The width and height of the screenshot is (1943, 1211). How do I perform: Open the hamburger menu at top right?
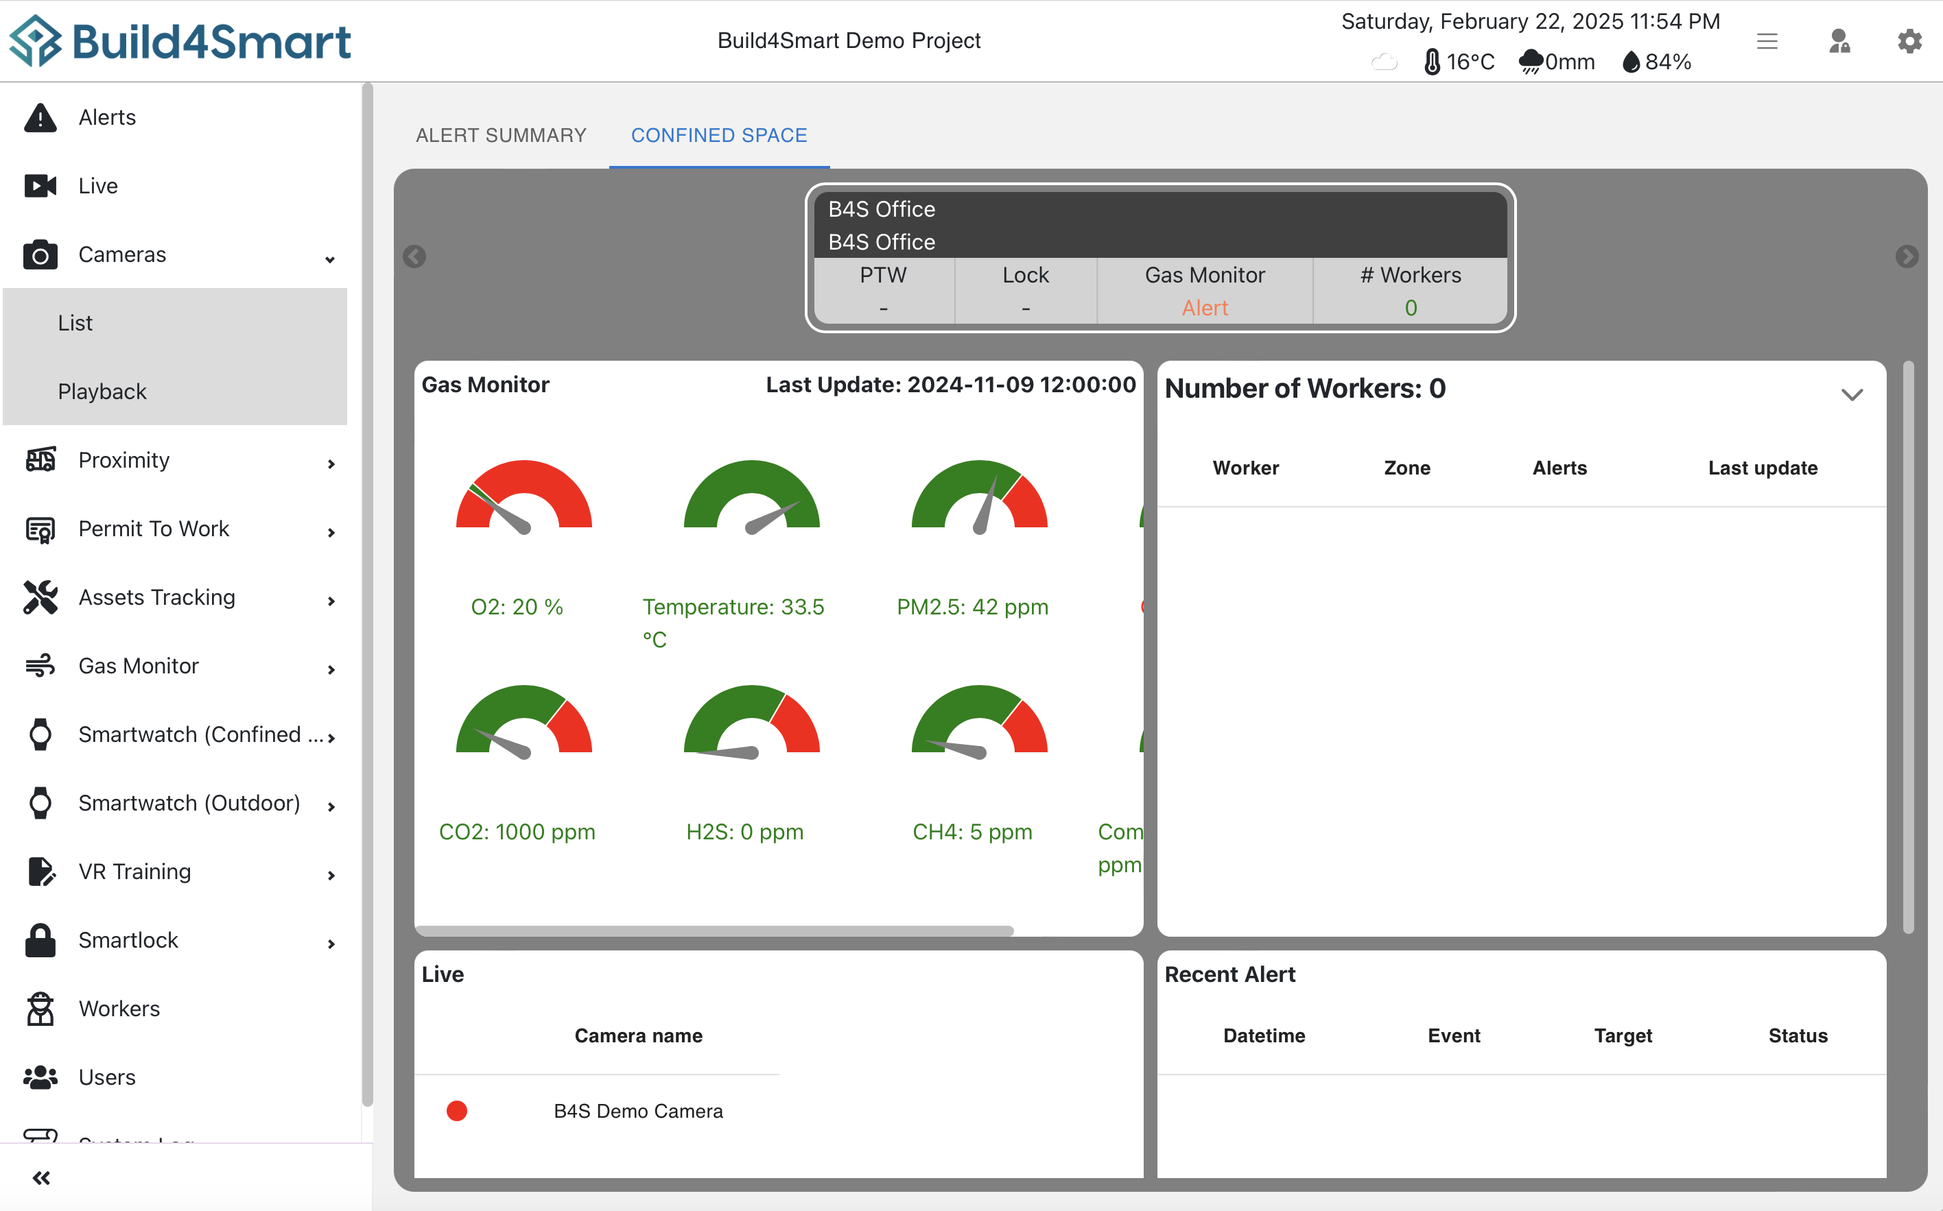click(1767, 41)
